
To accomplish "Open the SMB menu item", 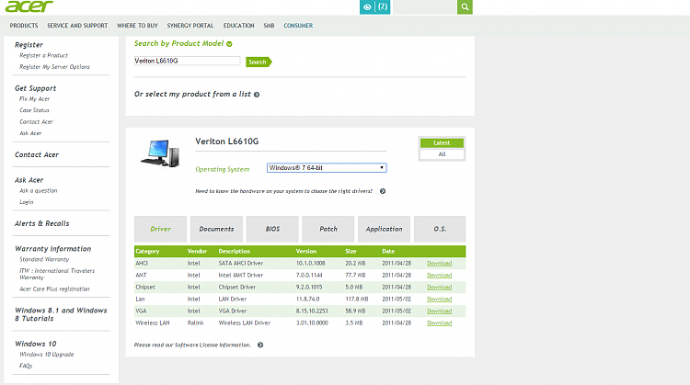I will tap(269, 26).
